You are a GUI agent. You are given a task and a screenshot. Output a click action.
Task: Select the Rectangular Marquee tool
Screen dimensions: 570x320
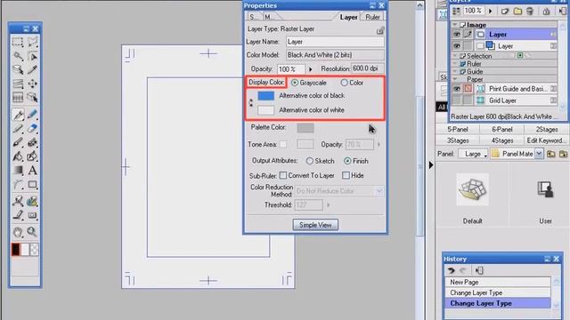(18, 42)
